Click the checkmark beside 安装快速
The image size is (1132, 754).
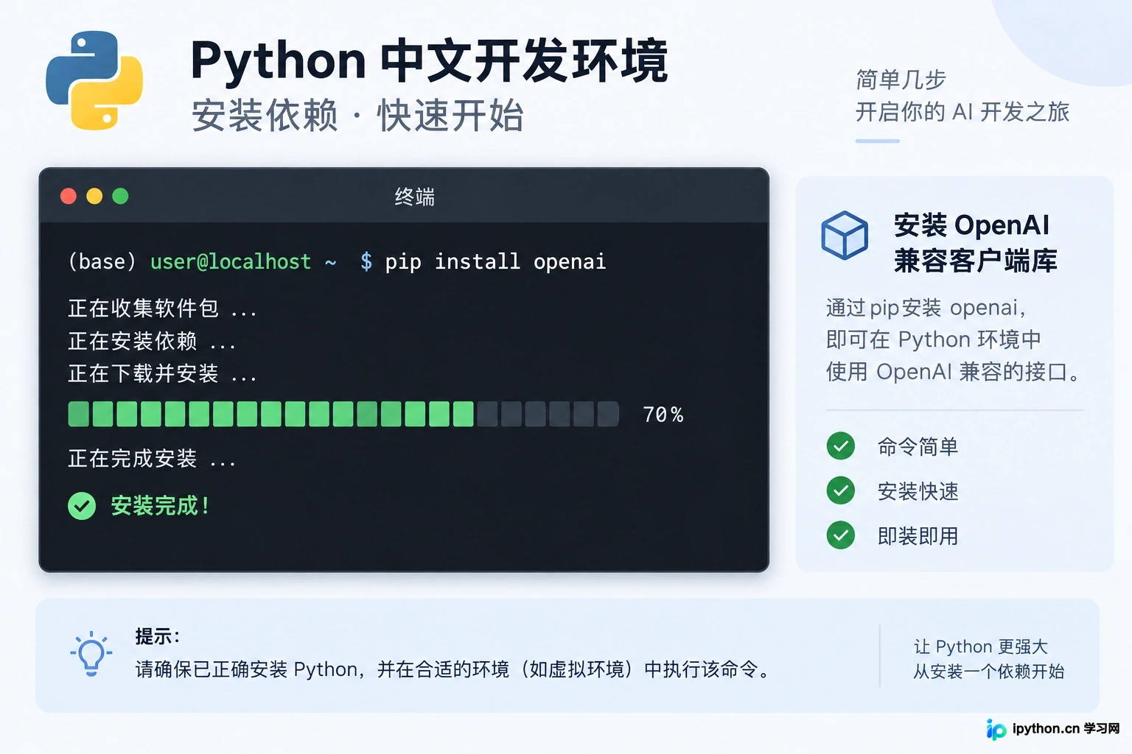click(841, 490)
